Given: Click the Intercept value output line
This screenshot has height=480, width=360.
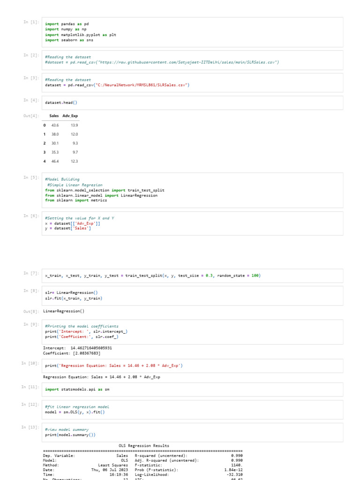Looking at the screenshot, I should coord(77,348).
